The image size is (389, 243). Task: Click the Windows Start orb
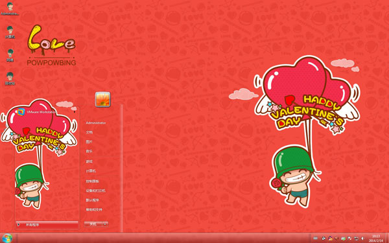(x=7, y=238)
